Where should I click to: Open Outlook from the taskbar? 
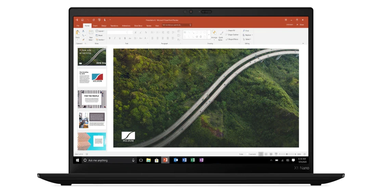pos(176,160)
